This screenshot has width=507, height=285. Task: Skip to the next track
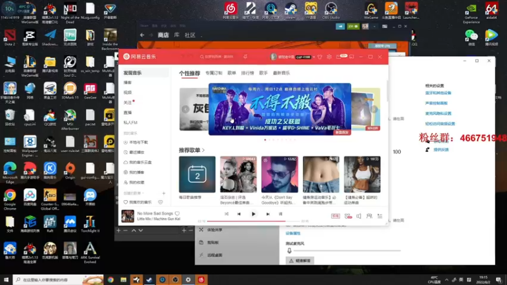coord(267,214)
